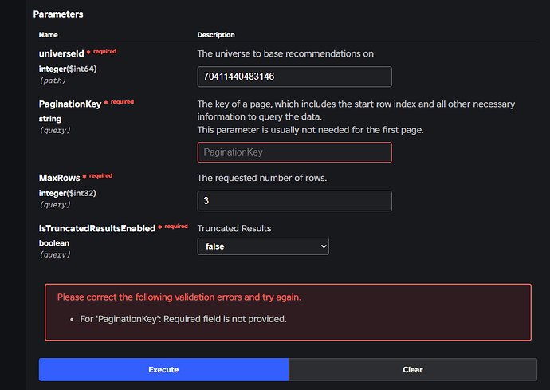Click the IsTruncatedResultsEnabled parameter name
The image size is (550, 390).
(96, 228)
